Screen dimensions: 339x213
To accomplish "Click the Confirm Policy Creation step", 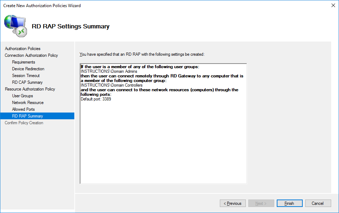I will [x=24, y=123].
